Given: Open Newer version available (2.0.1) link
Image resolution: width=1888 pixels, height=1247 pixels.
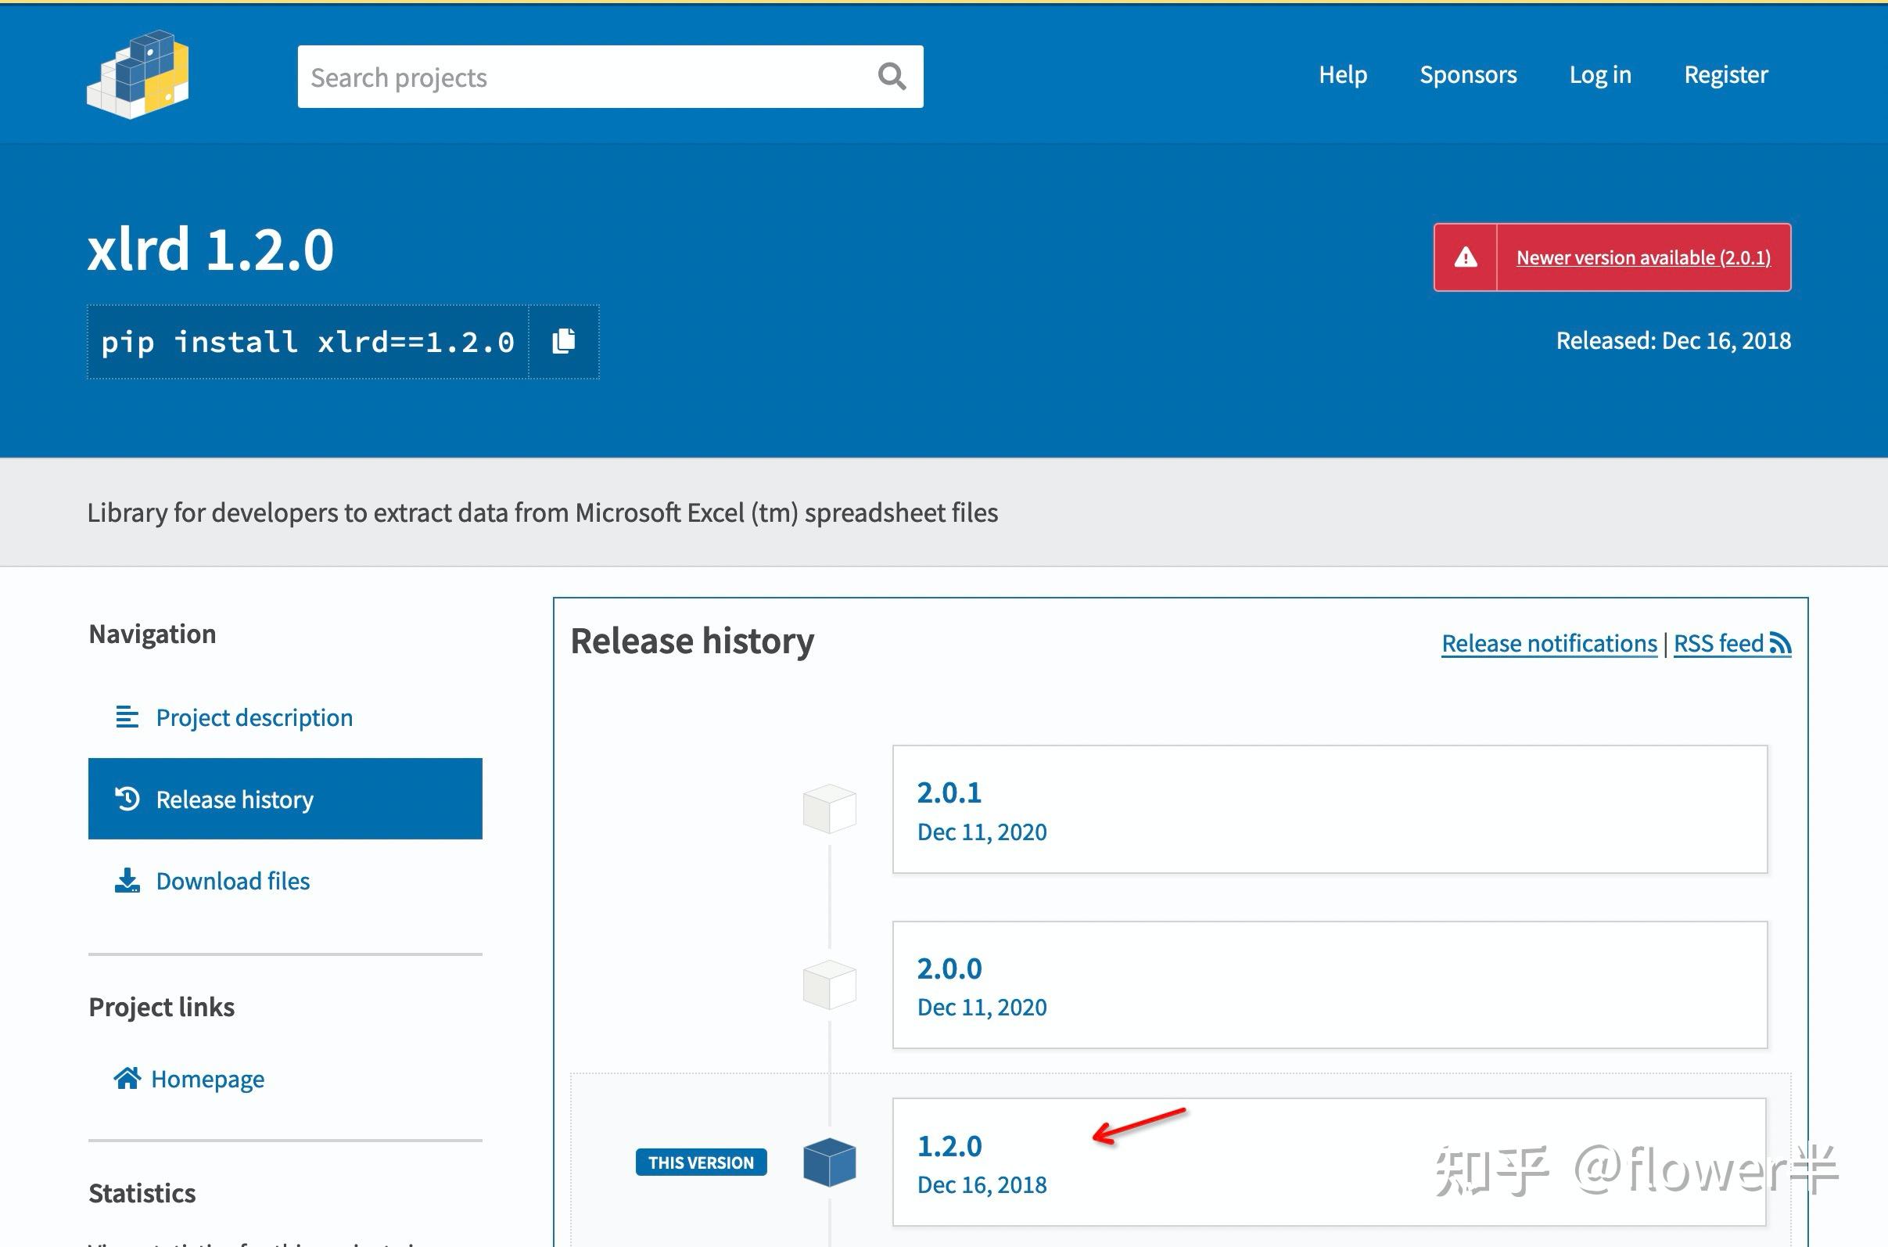Looking at the screenshot, I should [x=1642, y=257].
